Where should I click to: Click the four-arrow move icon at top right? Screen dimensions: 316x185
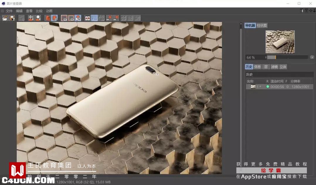(311, 11)
